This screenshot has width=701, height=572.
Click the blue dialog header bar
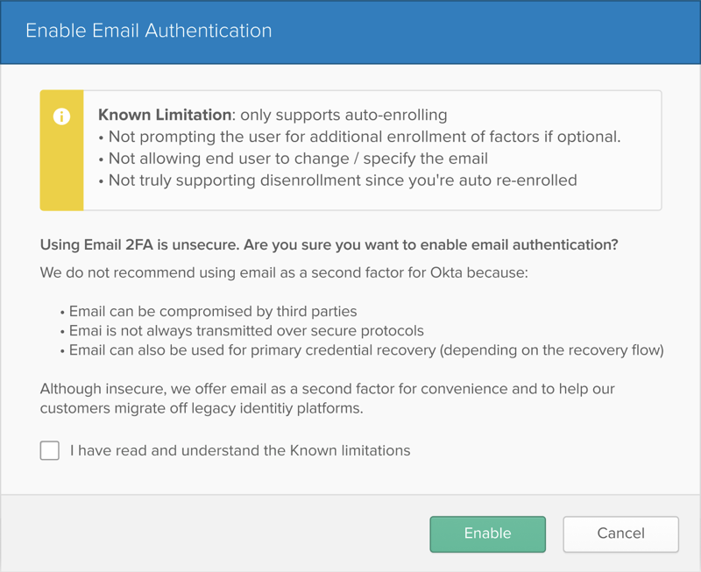pyautogui.click(x=350, y=32)
